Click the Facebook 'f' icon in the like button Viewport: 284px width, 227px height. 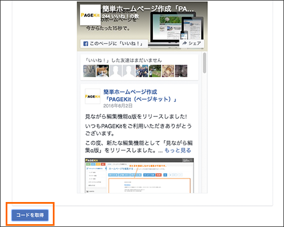coord(86,44)
